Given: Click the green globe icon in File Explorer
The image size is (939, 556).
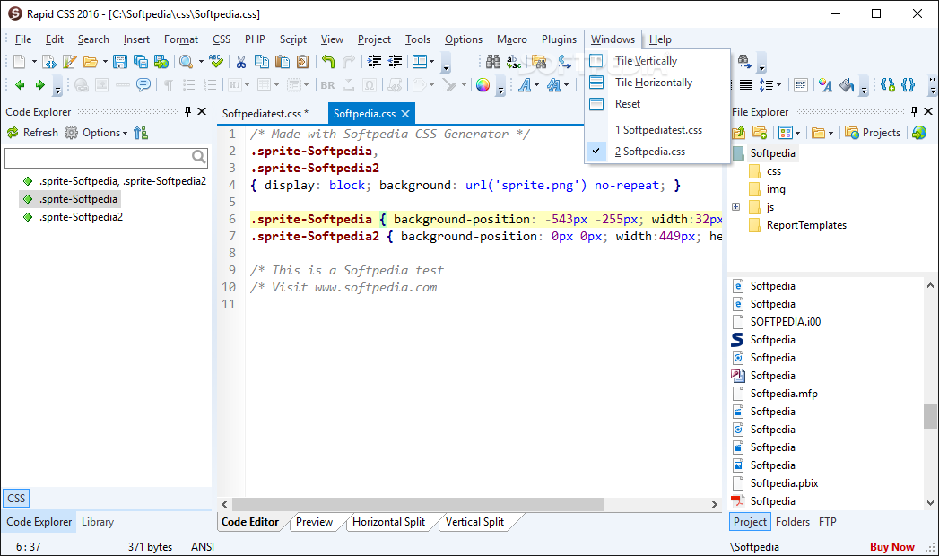Looking at the screenshot, I should click(919, 132).
